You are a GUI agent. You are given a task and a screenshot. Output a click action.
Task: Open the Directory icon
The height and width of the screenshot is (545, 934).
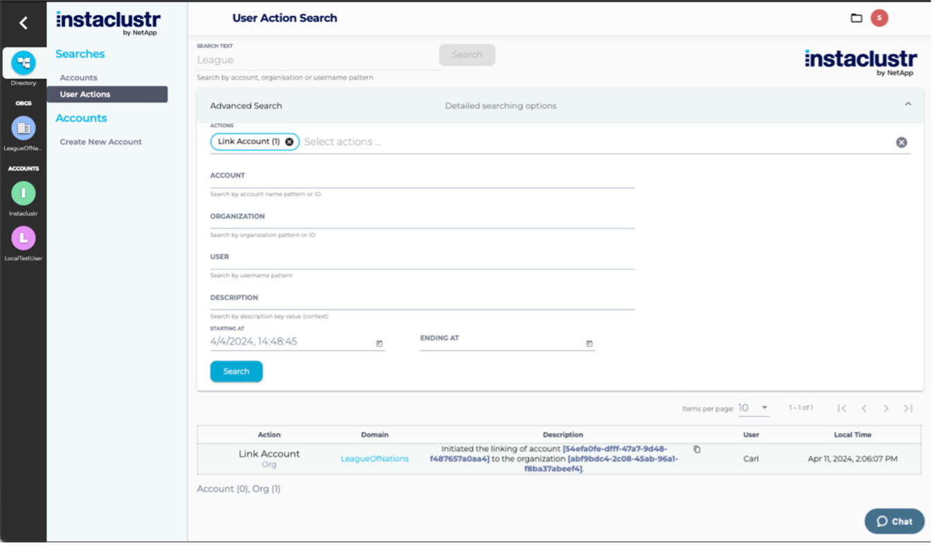coord(24,63)
